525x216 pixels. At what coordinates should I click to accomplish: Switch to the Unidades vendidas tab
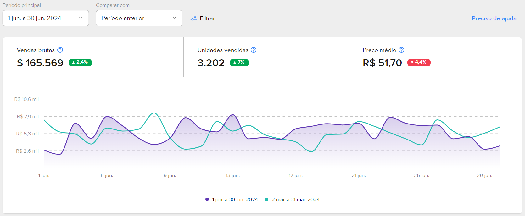[x=266, y=57]
